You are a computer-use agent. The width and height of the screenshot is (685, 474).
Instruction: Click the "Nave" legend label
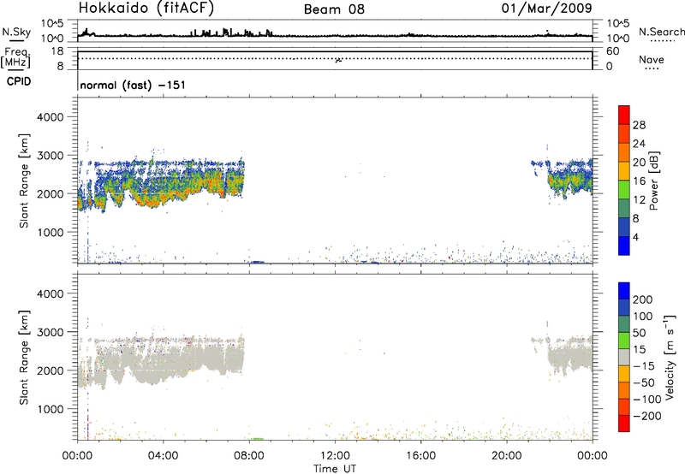651,59
